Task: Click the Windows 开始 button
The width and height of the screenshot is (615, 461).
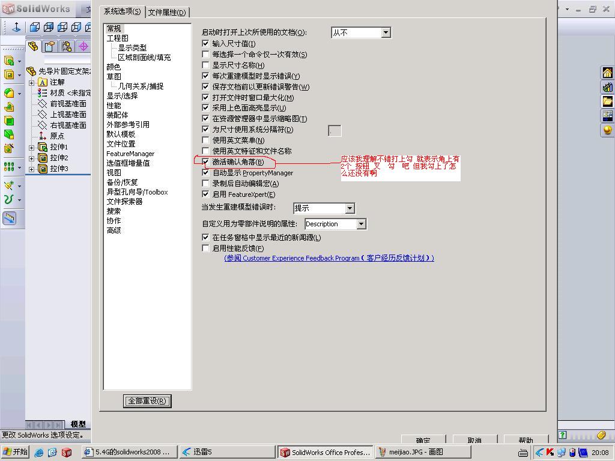Action: click(15, 452)
